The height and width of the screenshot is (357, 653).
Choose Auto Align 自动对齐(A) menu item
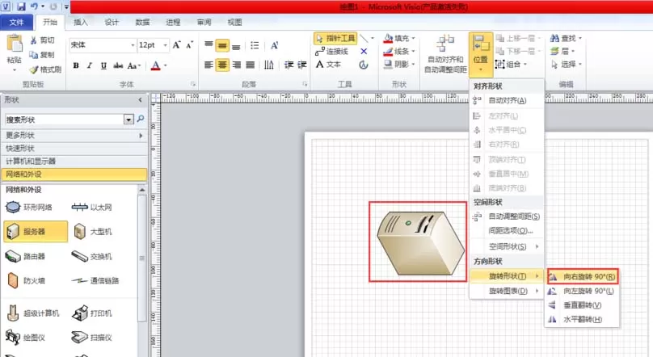(507, 100)
